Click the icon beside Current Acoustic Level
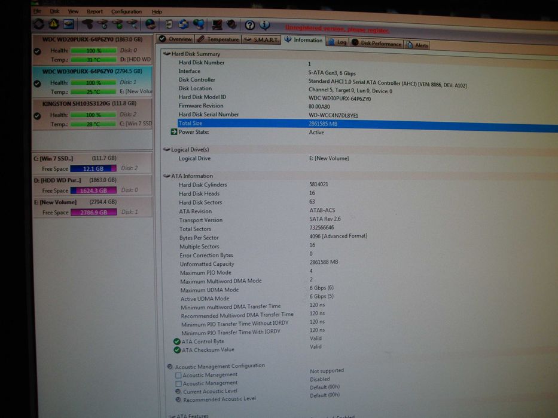The width and height of the screenshot is (558, 418). [178, 391]
